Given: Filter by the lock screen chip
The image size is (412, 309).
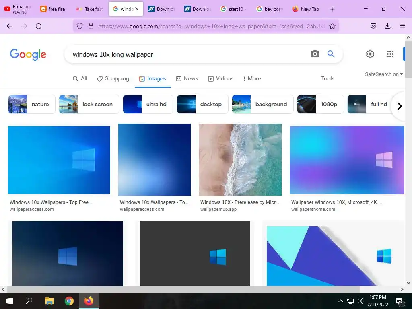Looking at the screenshot, I should click(x=89, y=104).
